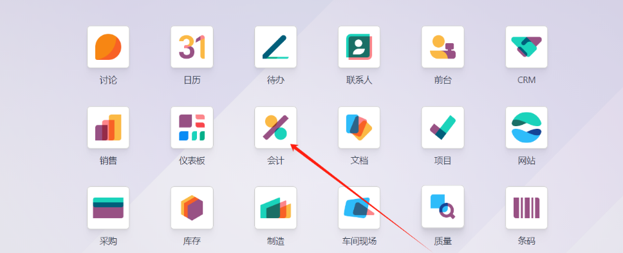Open the 库存 inventory app icon
The image size is (623, 253).
192,208
